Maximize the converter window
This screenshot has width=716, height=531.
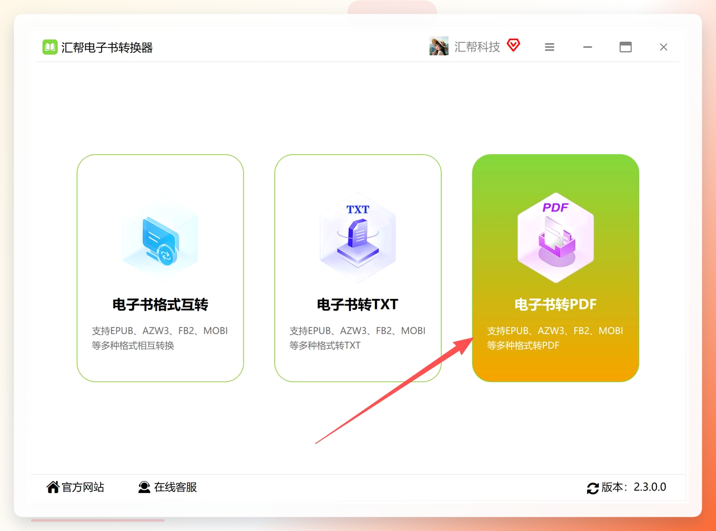tap(625, 47)
